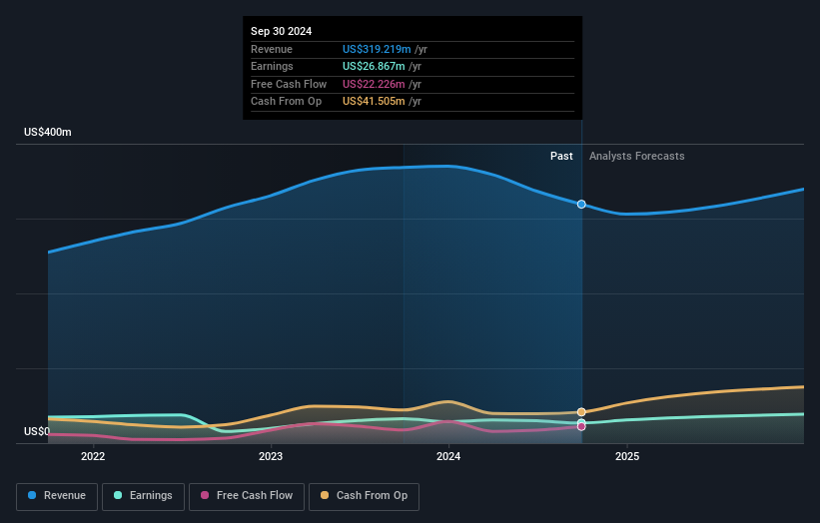Viewport: 820px width, 523px height.
Task: Click the US$0 y-axis label
Action: point(37,431)
